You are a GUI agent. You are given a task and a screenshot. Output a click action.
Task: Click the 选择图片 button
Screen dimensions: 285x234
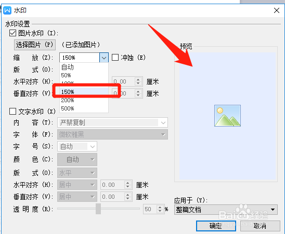35,45
